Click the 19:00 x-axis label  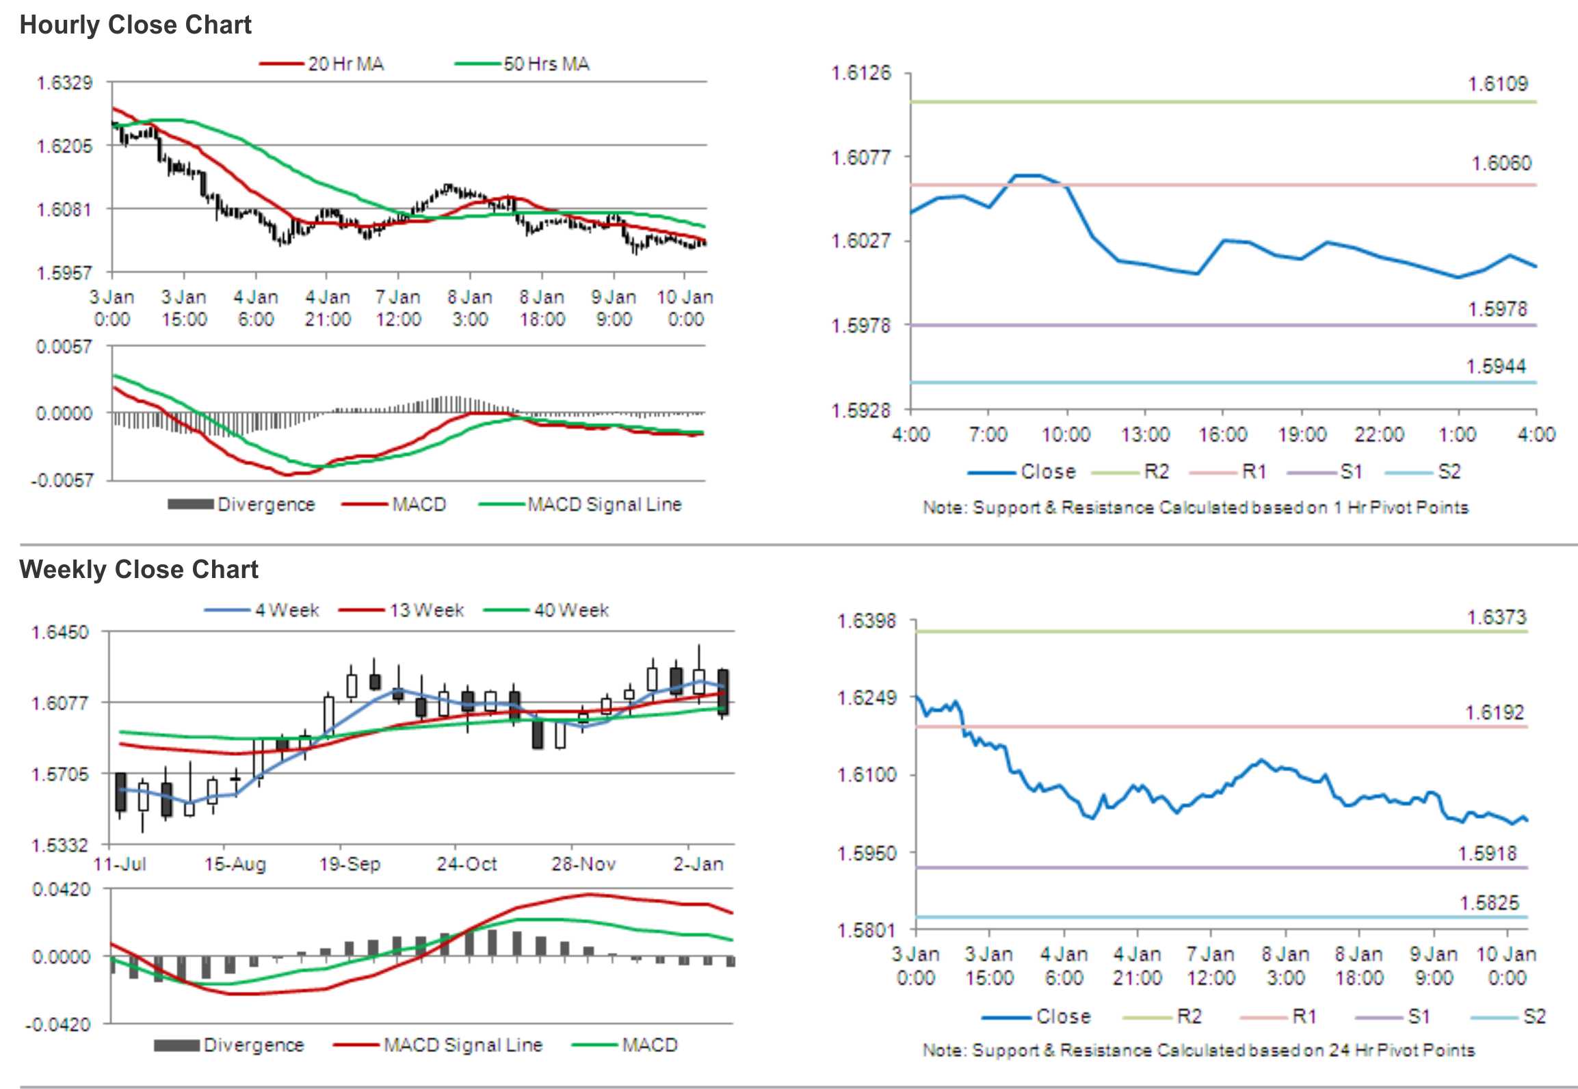coord(1302,434)
